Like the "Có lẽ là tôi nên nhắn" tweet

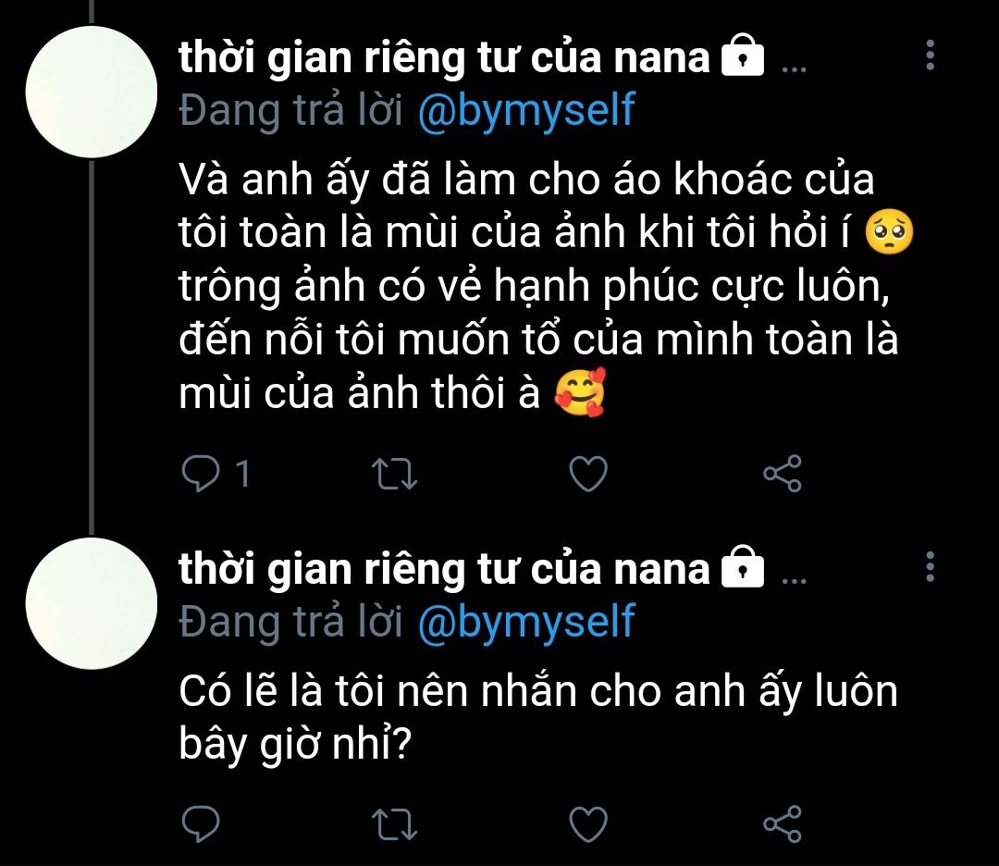coord(588,824)
